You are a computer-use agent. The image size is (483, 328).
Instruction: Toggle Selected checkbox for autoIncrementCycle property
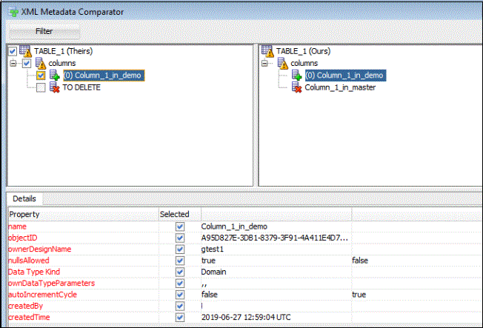coord(180,295)
